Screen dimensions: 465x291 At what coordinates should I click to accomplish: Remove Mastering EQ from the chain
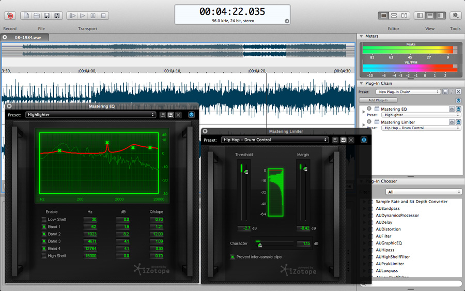point(369,109)
